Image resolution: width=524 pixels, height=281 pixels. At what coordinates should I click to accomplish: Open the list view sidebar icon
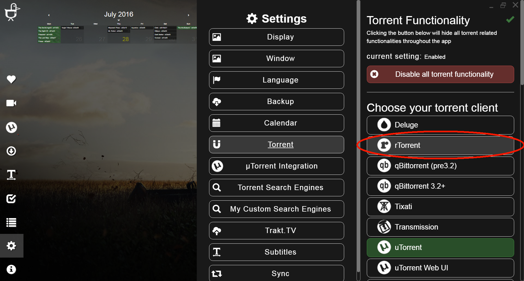tap(11, 222)
